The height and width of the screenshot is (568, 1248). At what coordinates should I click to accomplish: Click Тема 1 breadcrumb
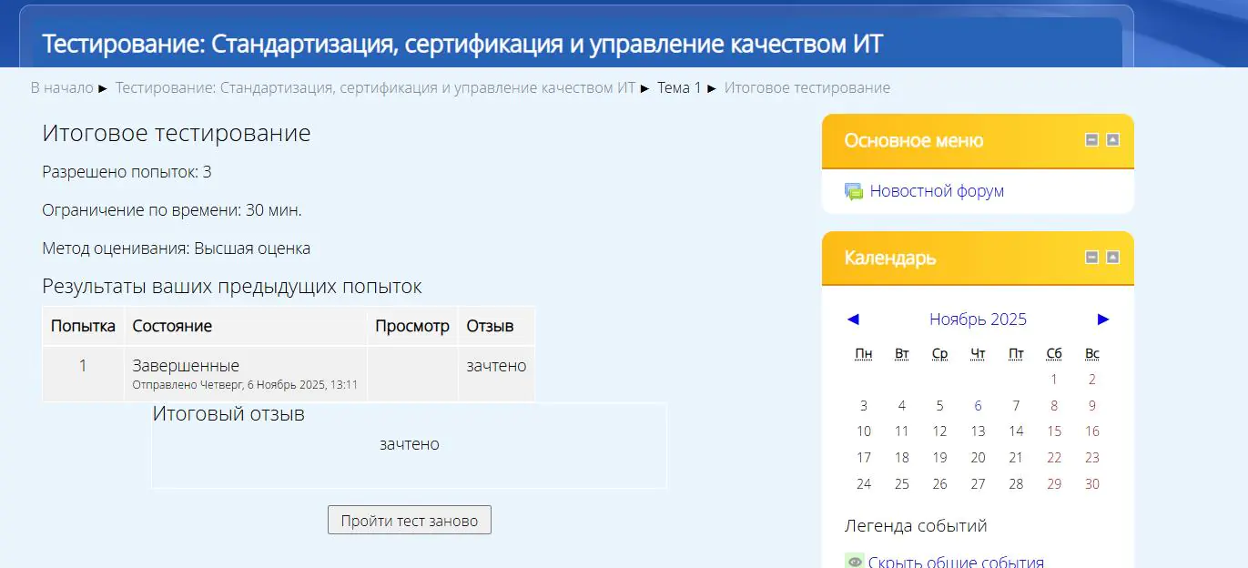tap(679, 88)
